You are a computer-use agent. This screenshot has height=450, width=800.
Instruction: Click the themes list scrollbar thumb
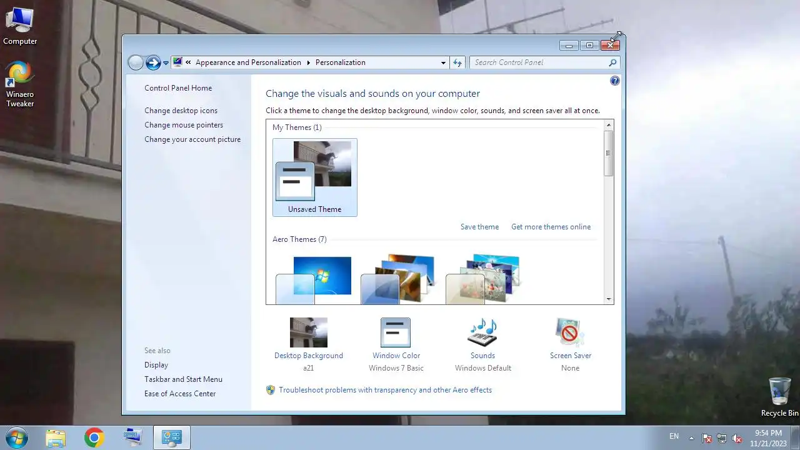click(609, 154)
